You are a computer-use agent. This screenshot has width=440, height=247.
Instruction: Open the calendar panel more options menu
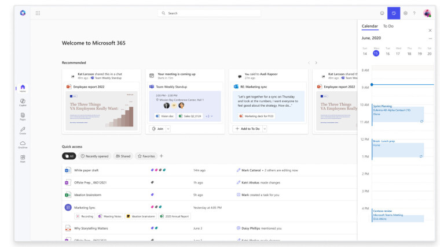430,39
